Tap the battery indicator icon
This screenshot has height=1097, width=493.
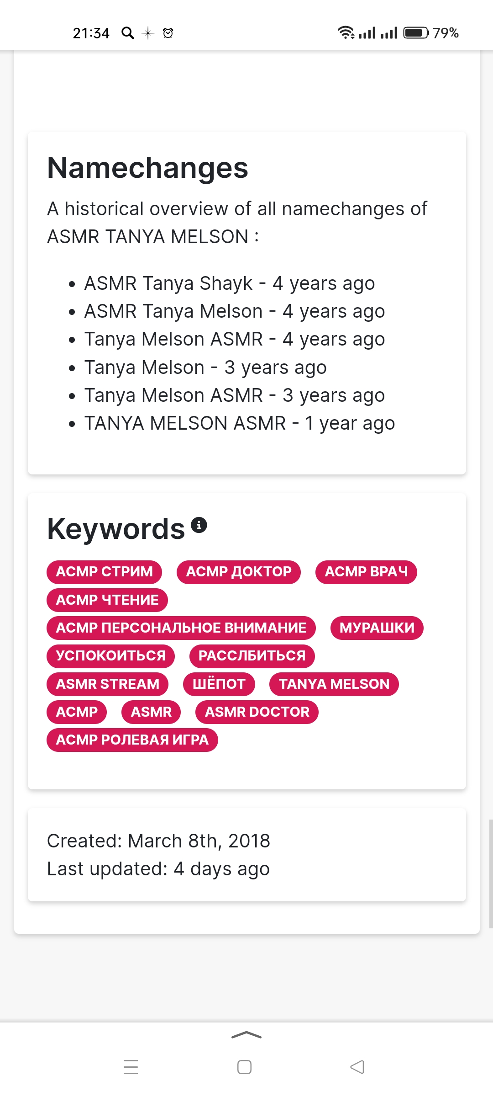pos(416,33)
